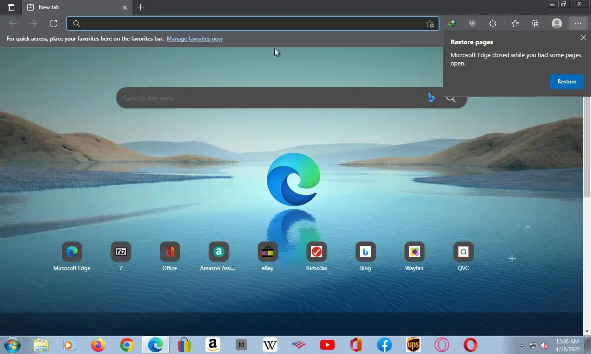591x354 pixels.
Task: Open the gray M taskbar icon
Action: (241, 345)
